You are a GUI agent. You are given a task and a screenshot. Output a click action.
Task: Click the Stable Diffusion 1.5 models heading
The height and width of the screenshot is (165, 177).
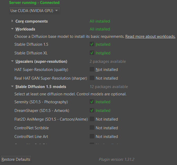(41, 87)
